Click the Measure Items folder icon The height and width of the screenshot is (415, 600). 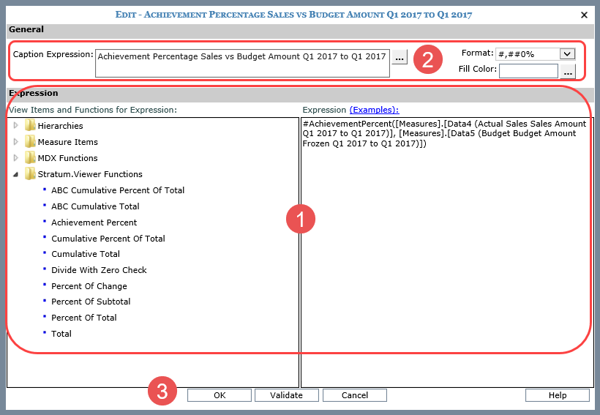30,142
